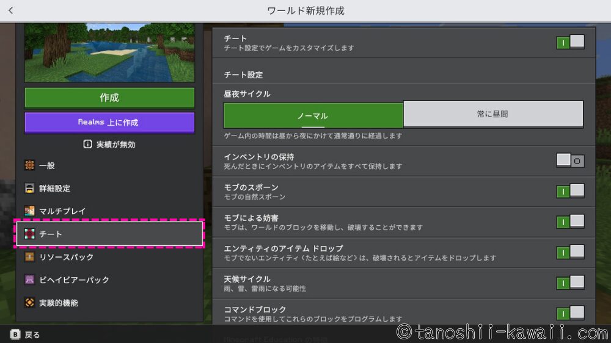Open the チート tab
The height and width of the screenshot is (343, 611).
tap(109, 234)
